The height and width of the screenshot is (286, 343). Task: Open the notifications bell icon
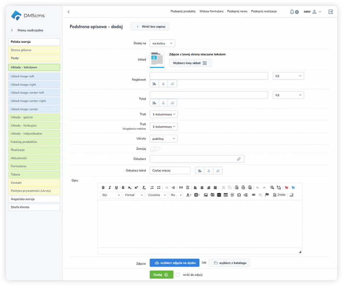point(292,12)
